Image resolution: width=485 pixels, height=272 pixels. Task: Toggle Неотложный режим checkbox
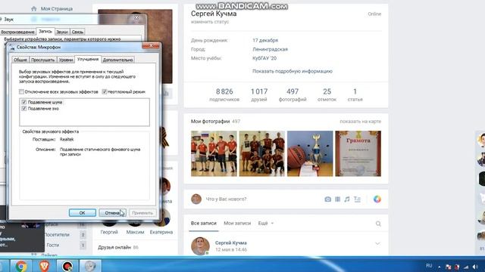click(x=105, y=91)
